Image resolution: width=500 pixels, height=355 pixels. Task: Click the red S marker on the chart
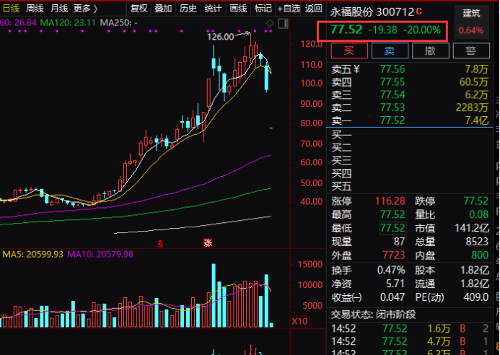pos(161,242)
